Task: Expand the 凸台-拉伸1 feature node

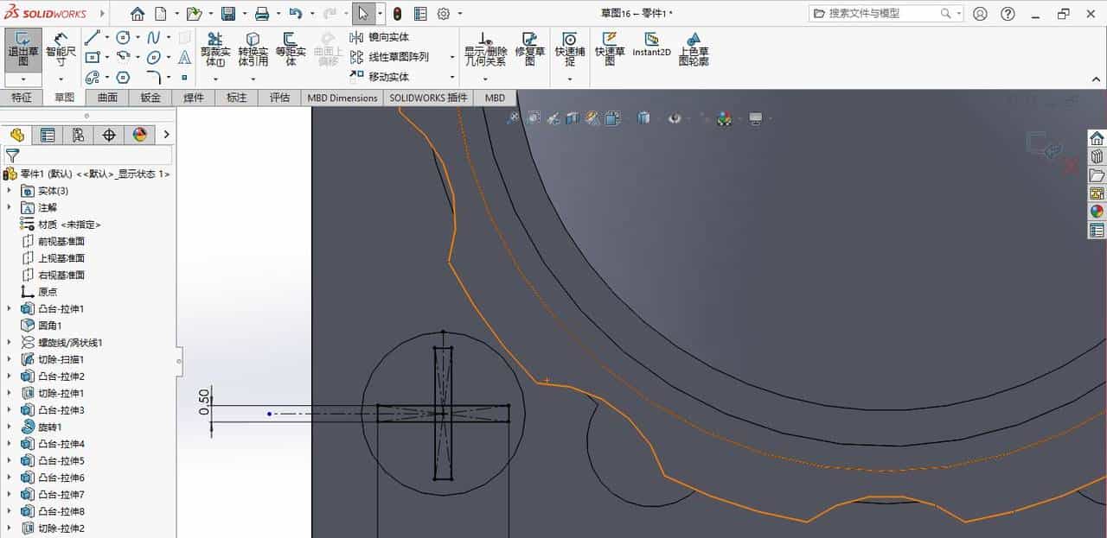Action: click(9, 308)
